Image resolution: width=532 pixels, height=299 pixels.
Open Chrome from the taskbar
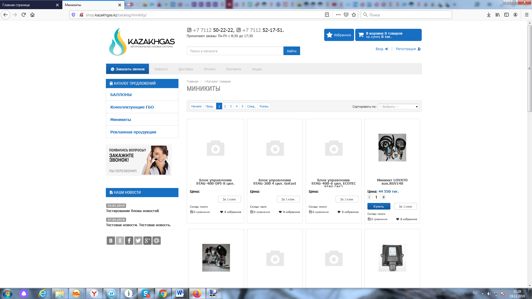(163, 293)
